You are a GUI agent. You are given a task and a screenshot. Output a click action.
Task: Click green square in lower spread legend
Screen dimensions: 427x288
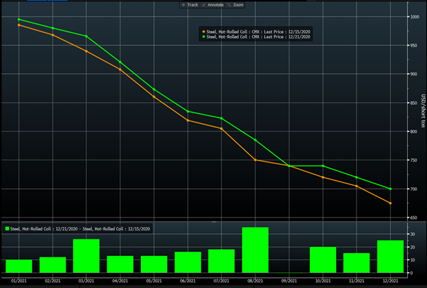pyautogui.click(x=8, y=229)
